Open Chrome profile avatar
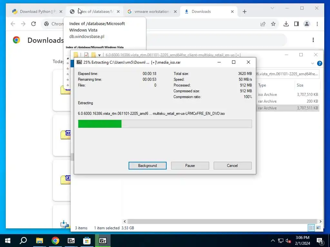This screenshot has height=247, width=330. point(307,24)
